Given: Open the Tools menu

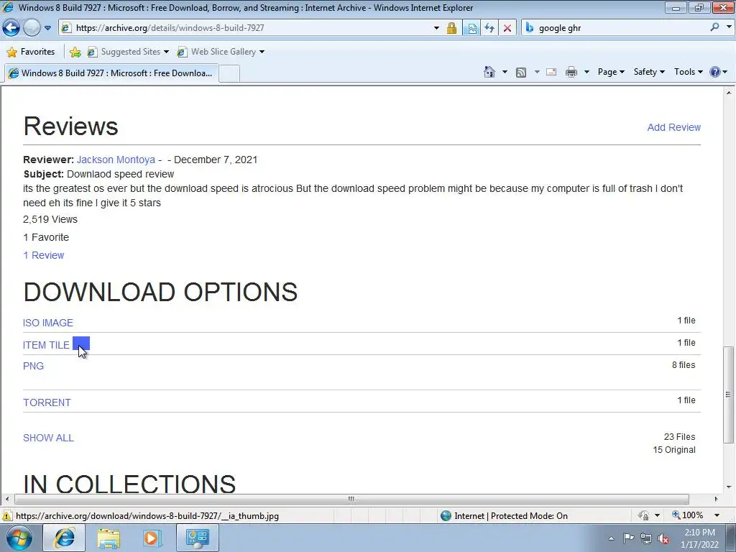Looking at the screenshot, I should click(x=688, y=72).
